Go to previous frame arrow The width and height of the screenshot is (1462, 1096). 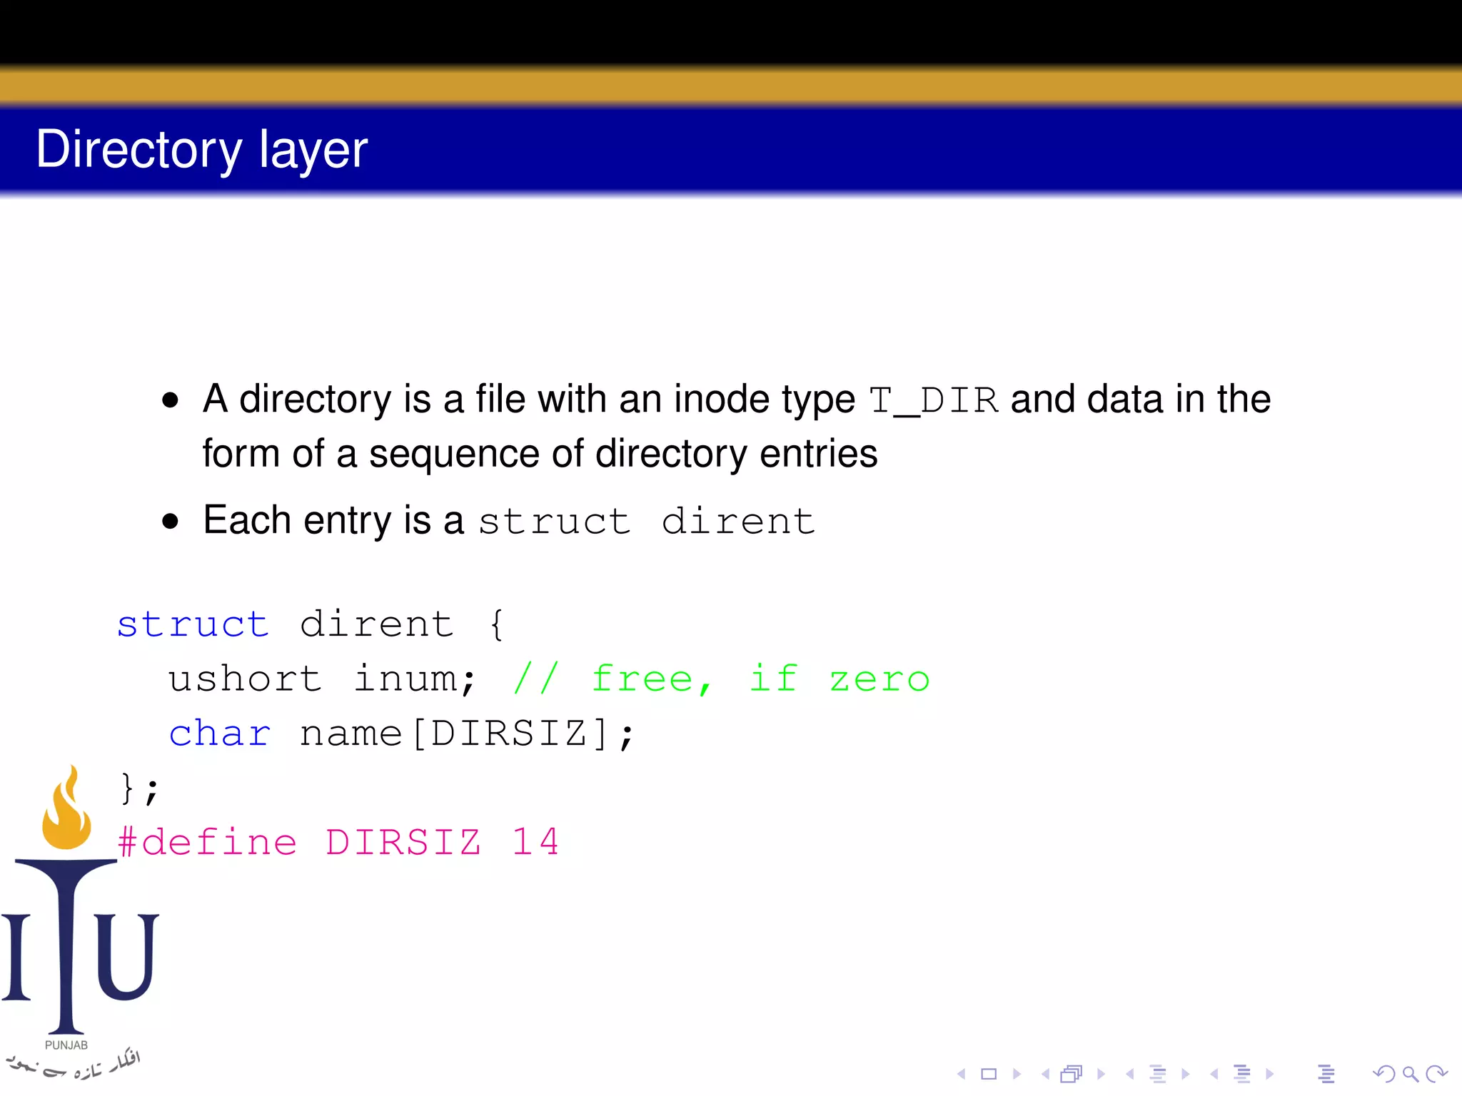[x=1046, y=1074]
